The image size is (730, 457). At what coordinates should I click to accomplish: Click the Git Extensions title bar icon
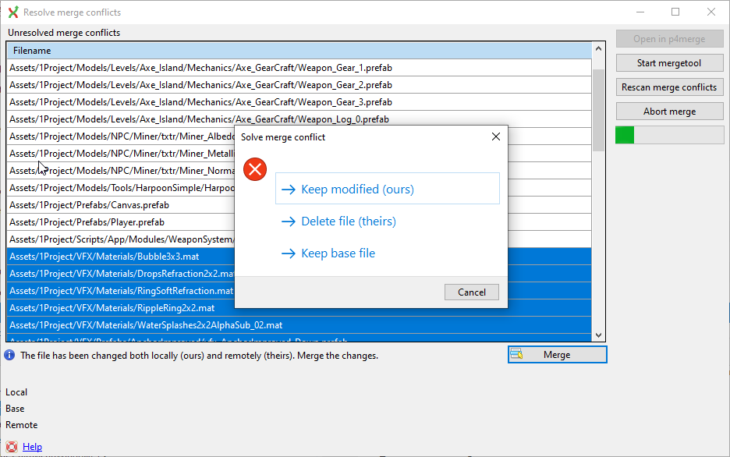(x=13, y=12)
